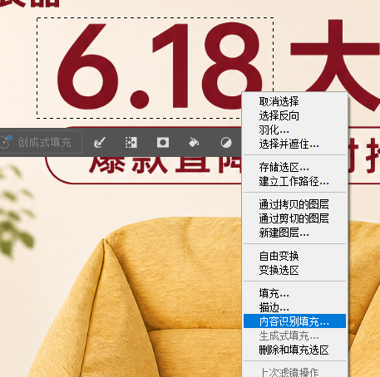Click the 创成式填充 button in the taskbar
380x377 pixels.
41,142
